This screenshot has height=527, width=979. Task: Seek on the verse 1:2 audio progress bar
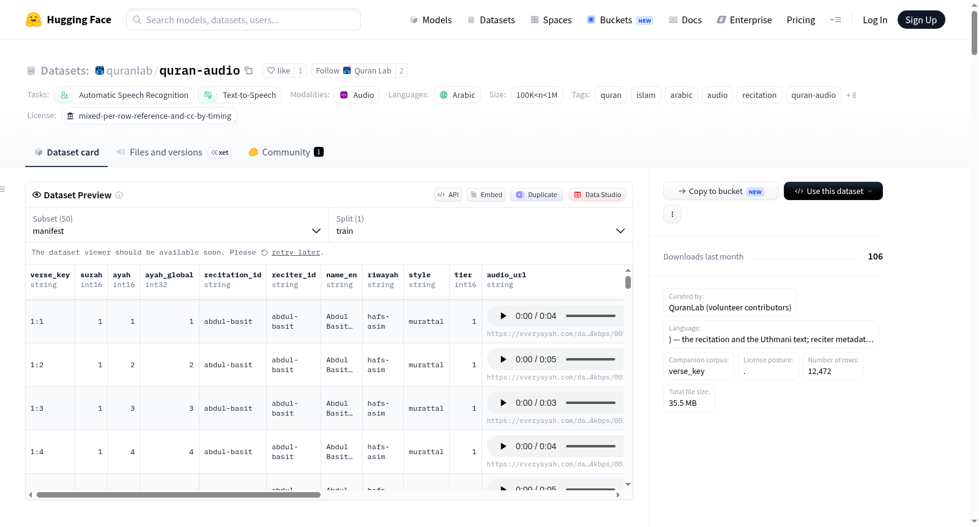point(590,359)
